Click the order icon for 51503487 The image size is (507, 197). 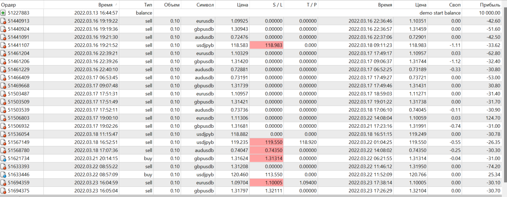(3, 94)
